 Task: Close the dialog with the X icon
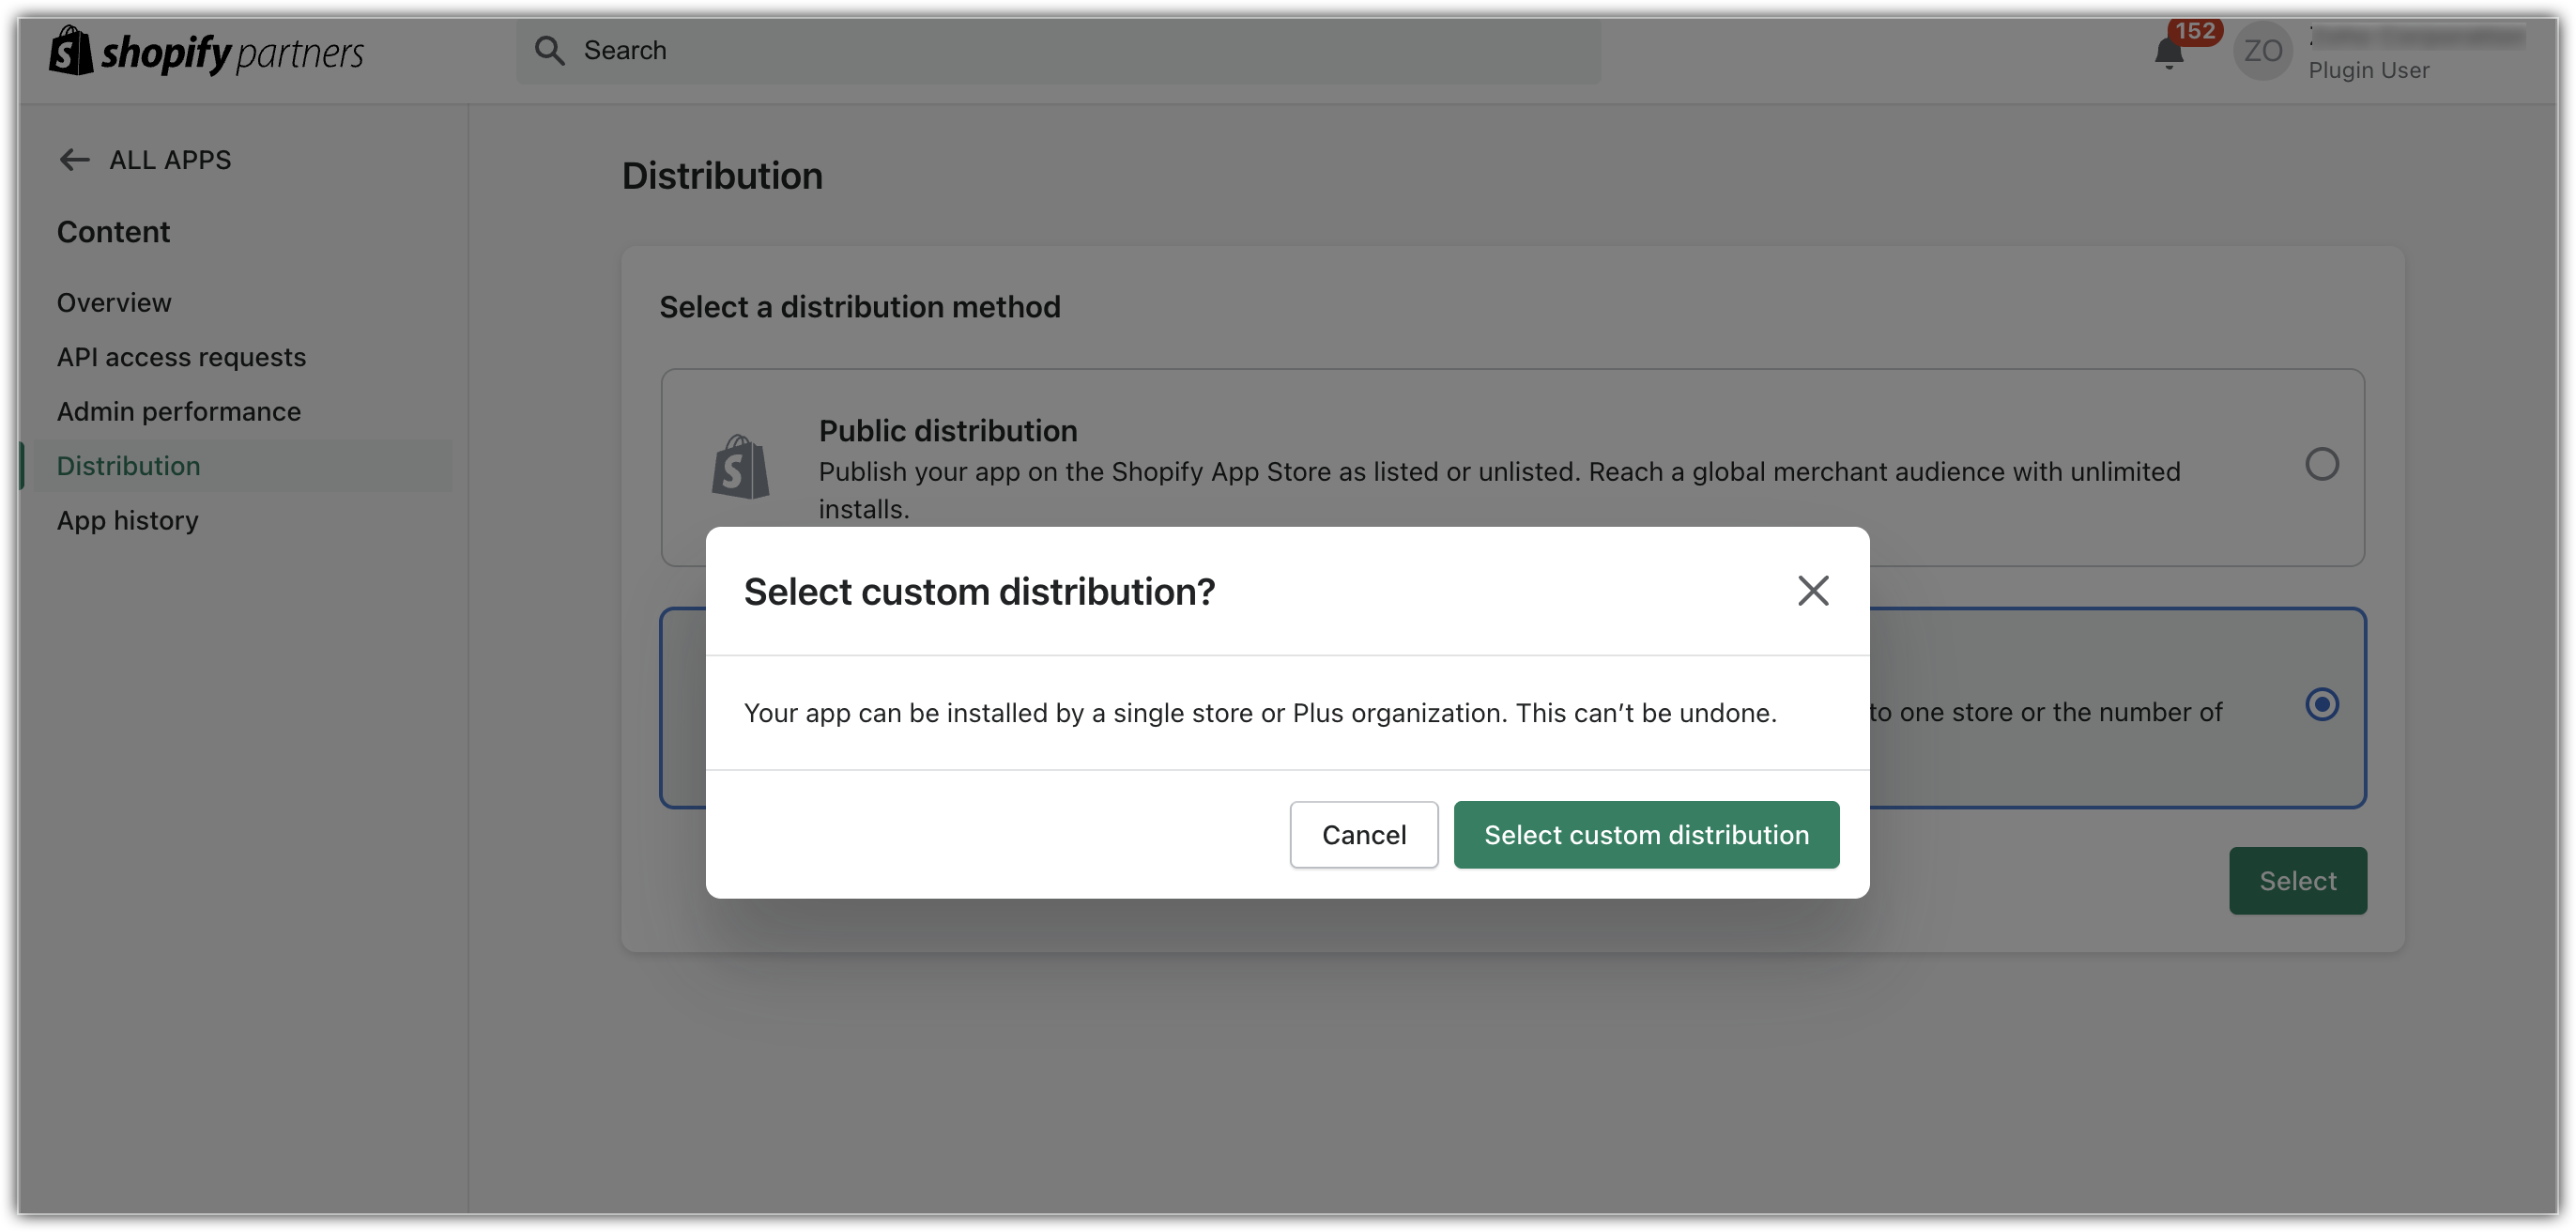click(1812, 591)
